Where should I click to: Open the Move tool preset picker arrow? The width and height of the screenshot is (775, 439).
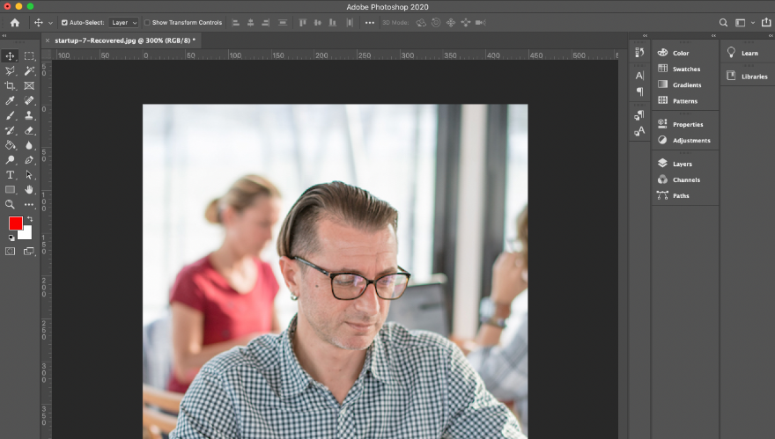coord(50,22)
